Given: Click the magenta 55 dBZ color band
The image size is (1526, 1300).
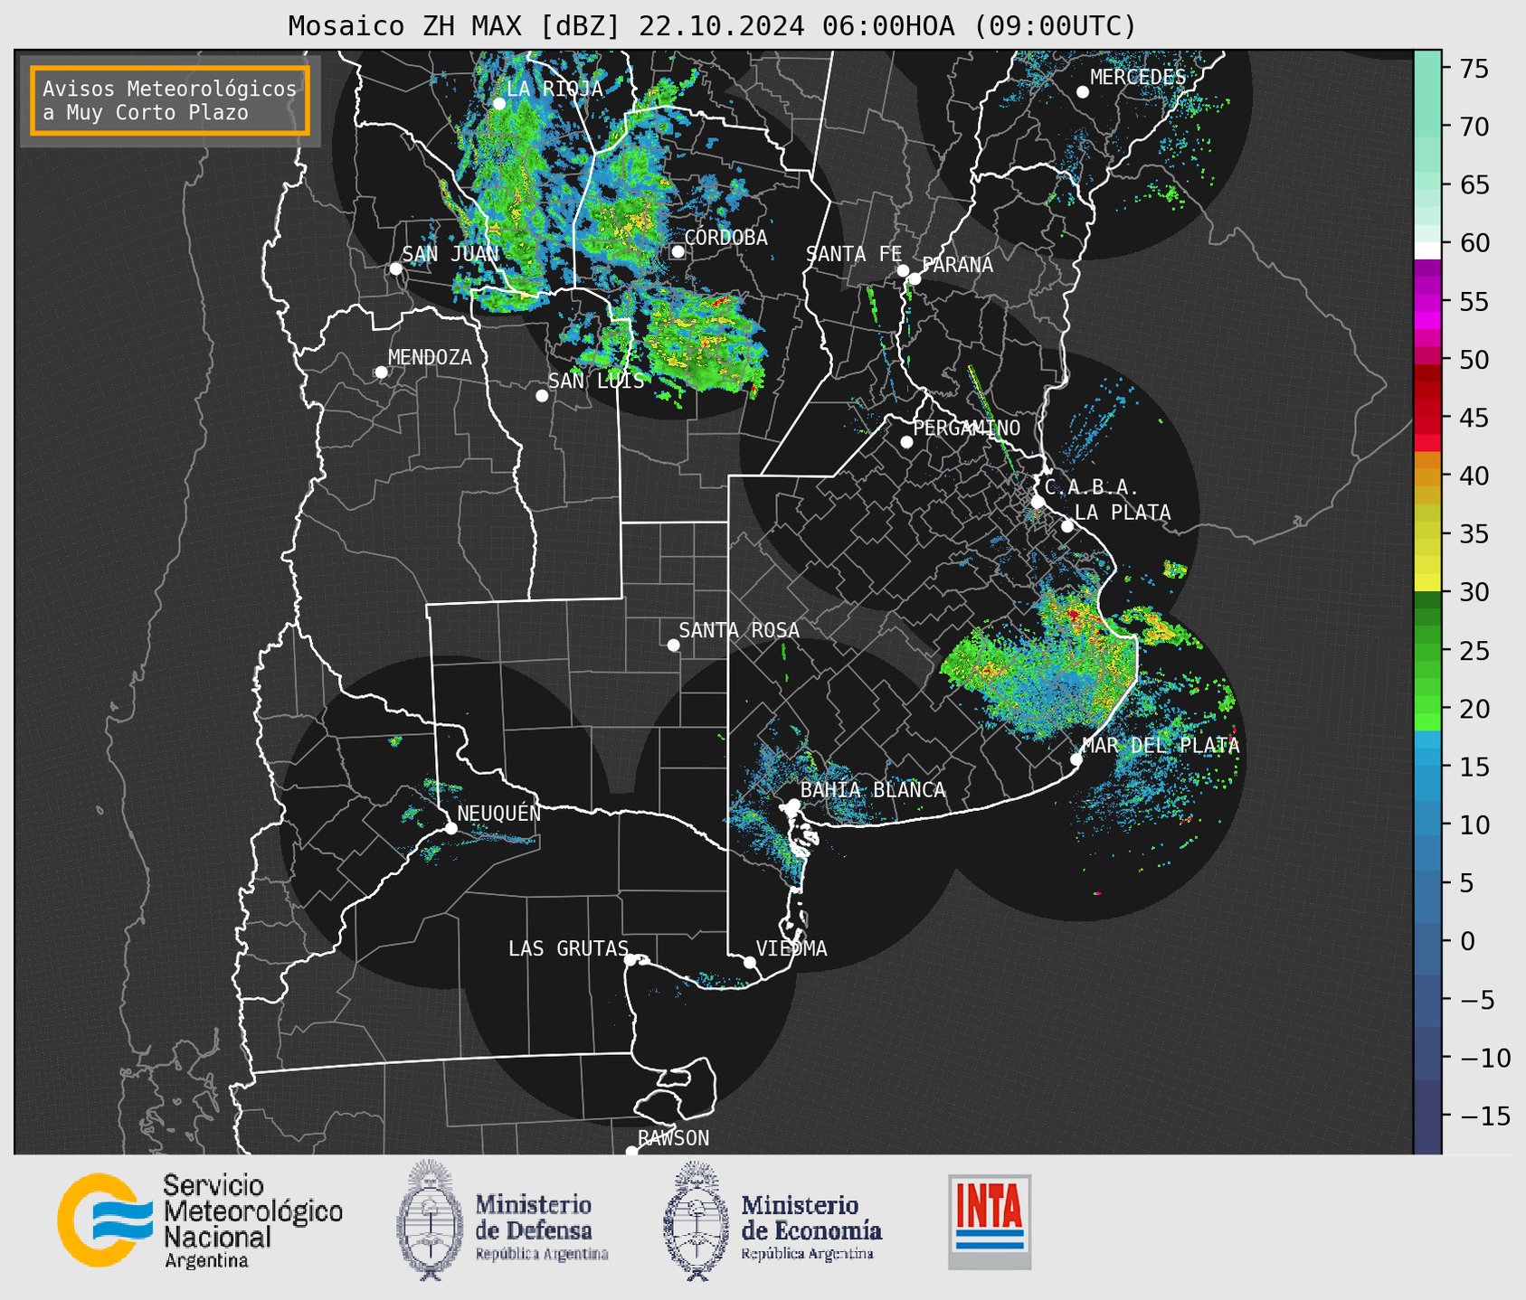Looking at the screenshot, I should pyautogui.click(x=1427, y=302).
